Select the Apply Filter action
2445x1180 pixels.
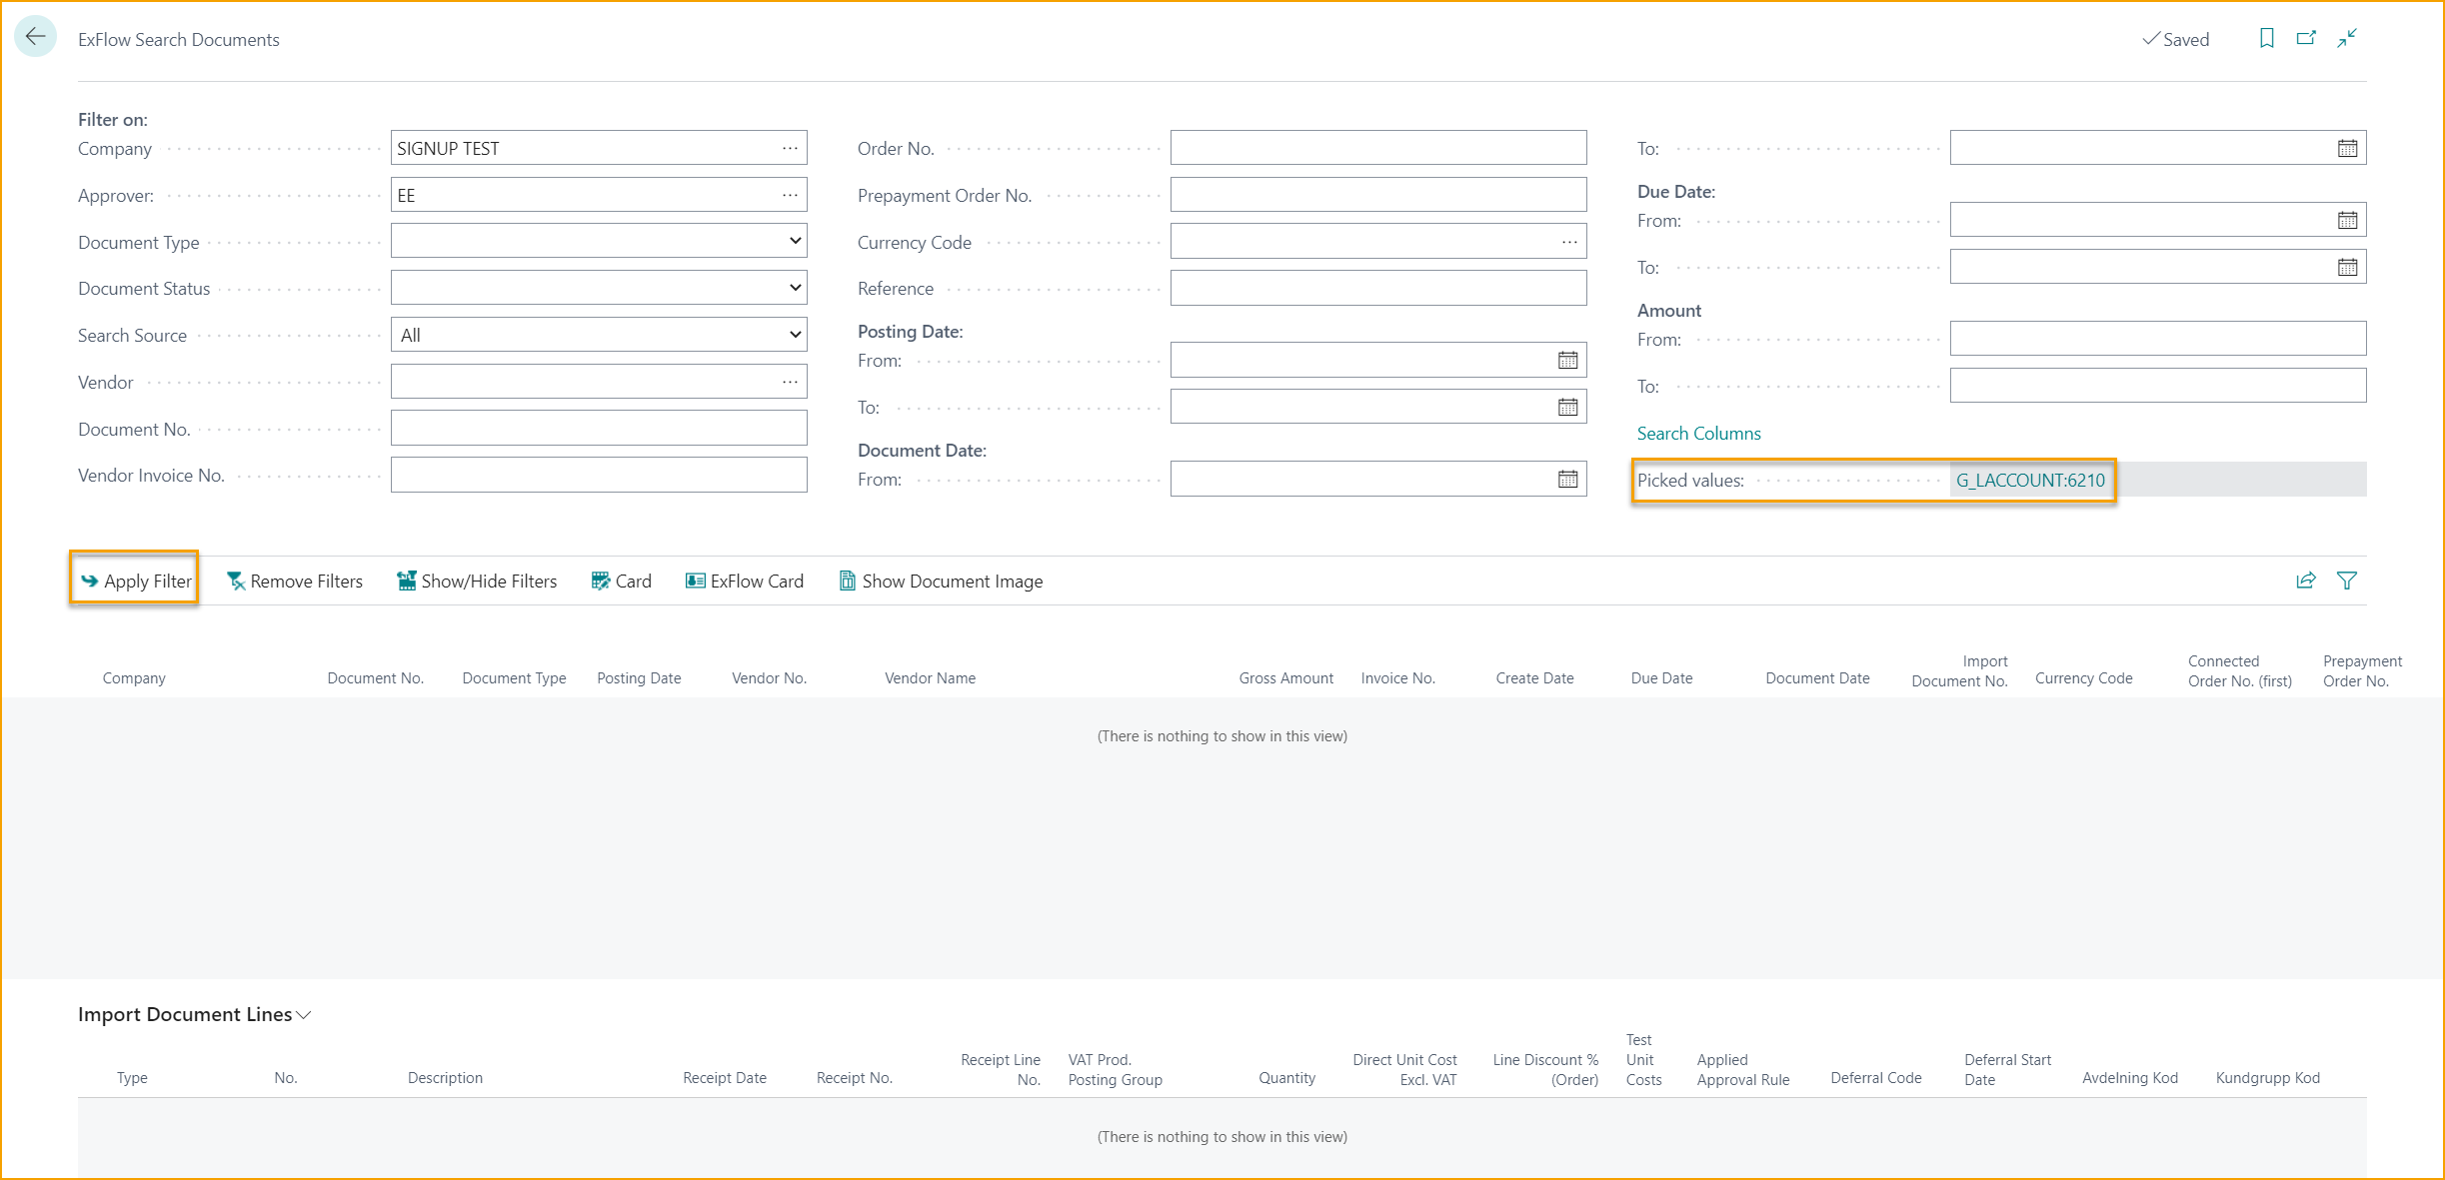click(x=134, y=580)
